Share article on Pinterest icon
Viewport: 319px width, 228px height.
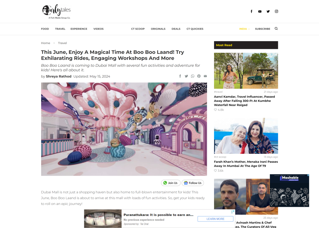(x=199, y=76)
